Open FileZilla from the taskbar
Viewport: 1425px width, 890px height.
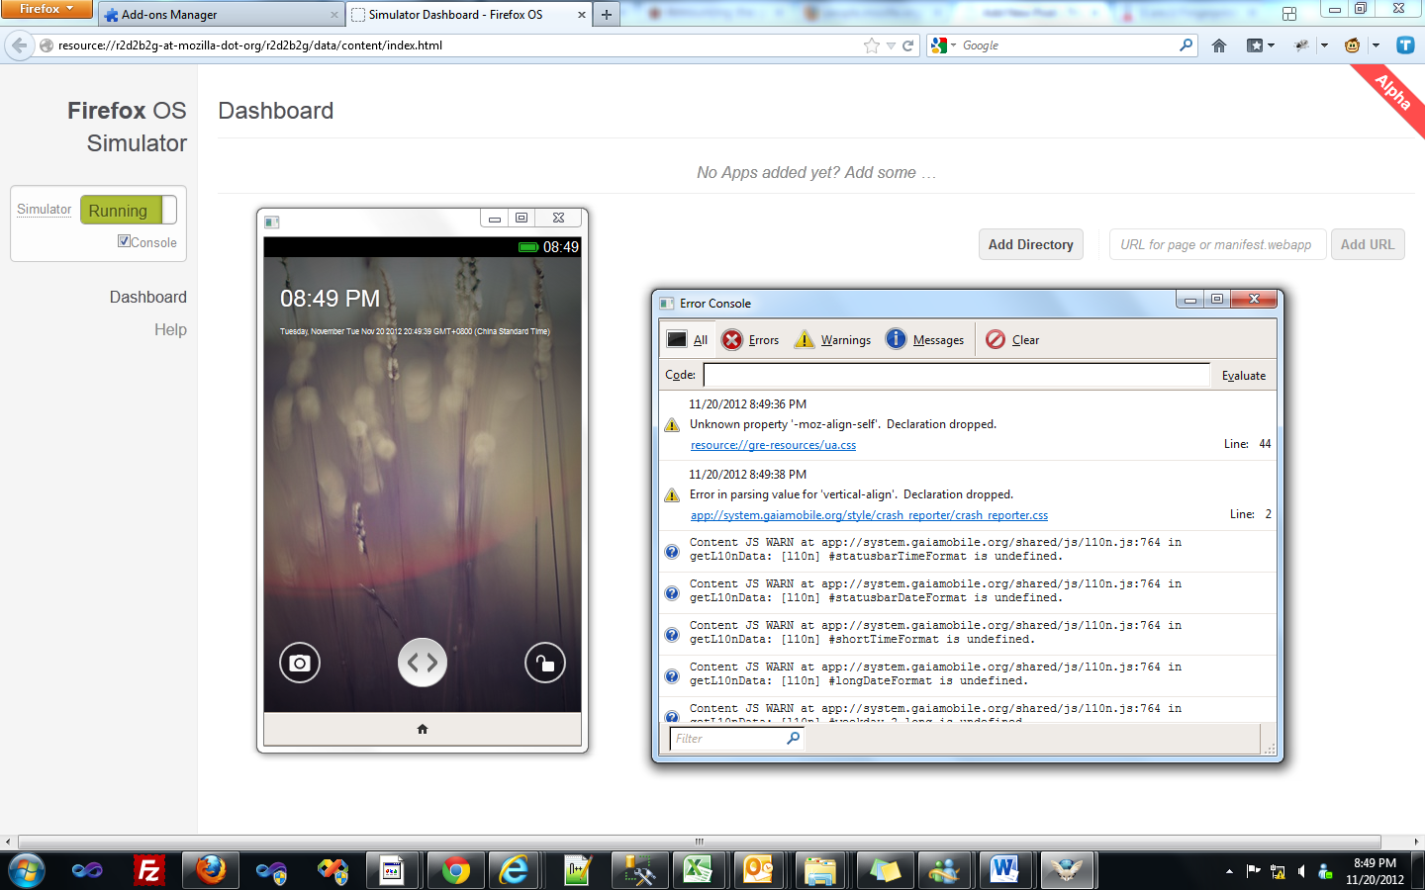(x=149, y=870)
